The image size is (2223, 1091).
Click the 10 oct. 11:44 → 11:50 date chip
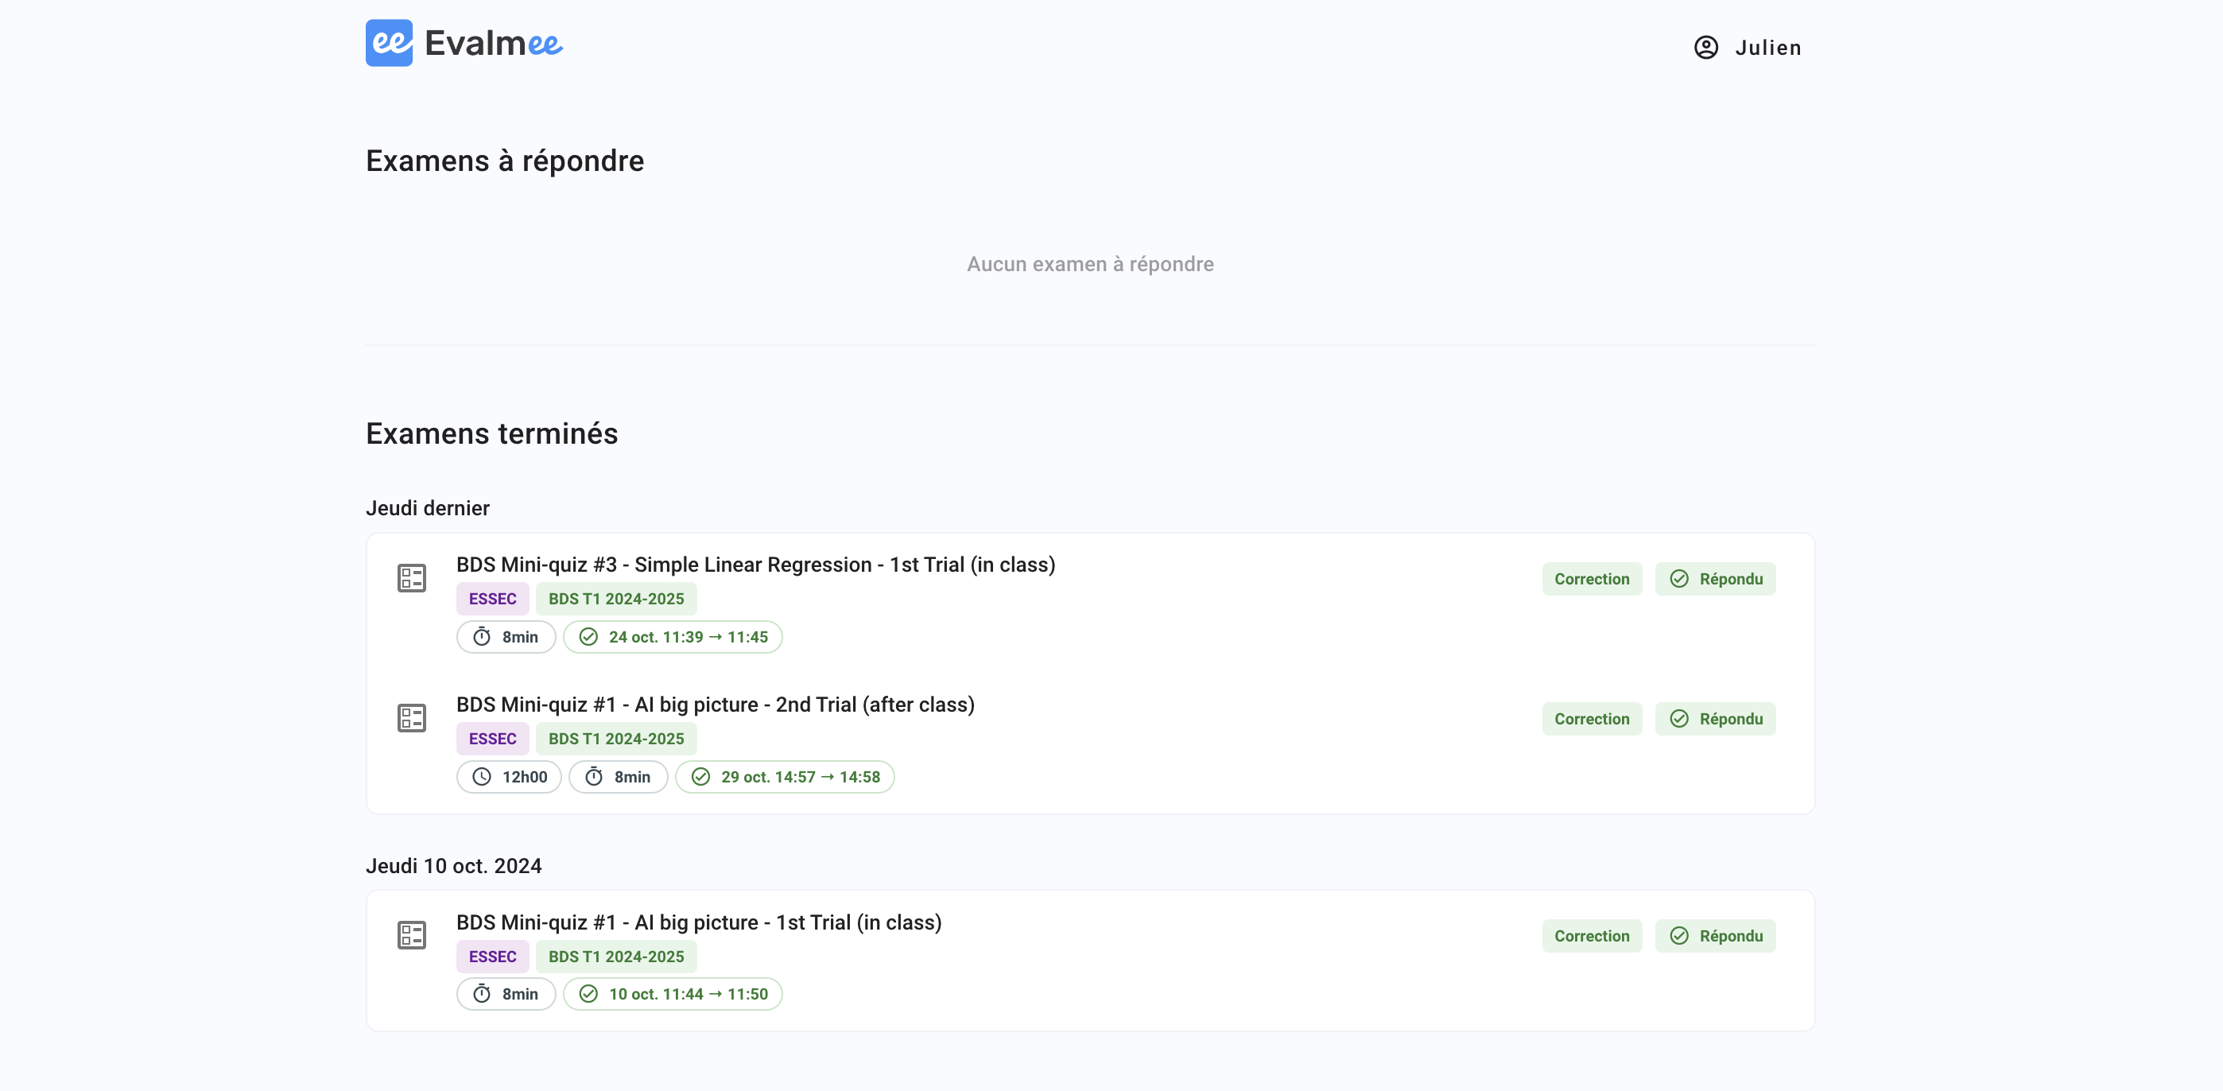[673, 993]
